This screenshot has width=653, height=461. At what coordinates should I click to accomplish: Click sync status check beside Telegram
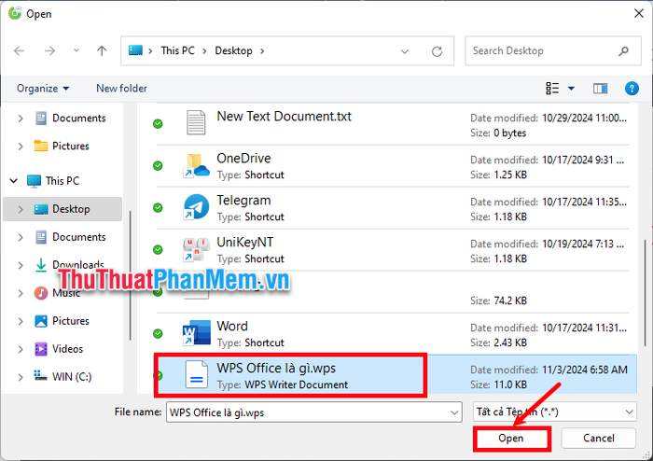click(158, 208)
